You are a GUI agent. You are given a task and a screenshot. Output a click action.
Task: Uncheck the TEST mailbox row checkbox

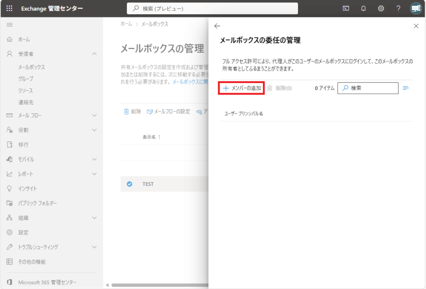pos(130,184)
